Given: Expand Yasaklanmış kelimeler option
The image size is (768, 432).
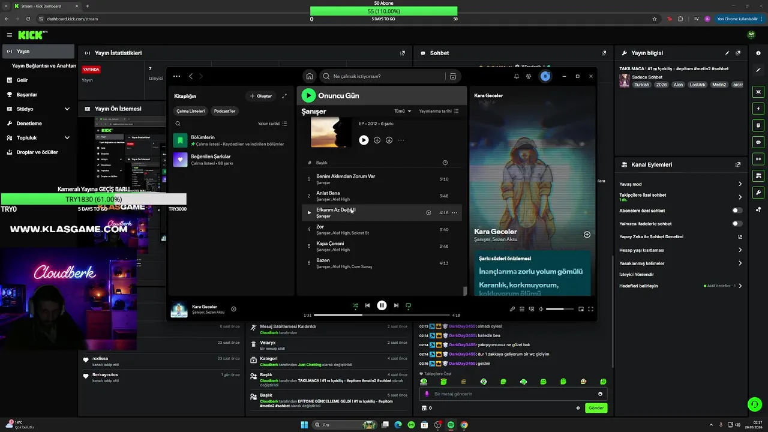Looking at the screenshot, I should pyautogui.click(x=740, y=263).
